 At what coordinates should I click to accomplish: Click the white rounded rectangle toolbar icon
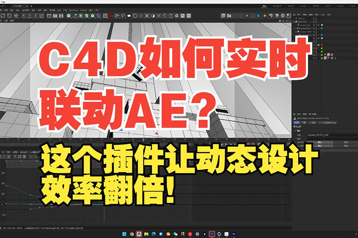(129, 16)
